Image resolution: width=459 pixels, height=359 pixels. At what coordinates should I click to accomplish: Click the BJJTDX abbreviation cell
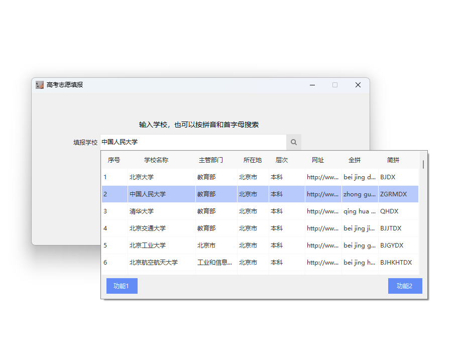tap(398, 228)
